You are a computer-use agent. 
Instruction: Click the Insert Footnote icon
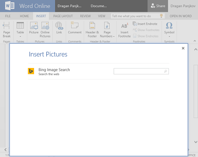(124, 26)
